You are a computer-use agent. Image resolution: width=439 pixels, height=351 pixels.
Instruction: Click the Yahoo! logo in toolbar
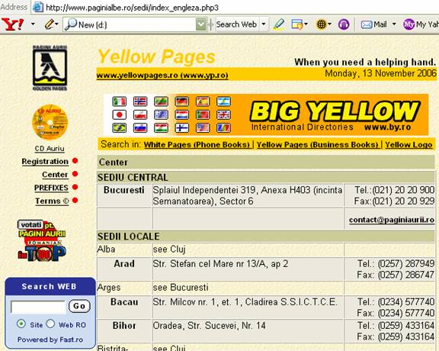(x=13, y=24)
